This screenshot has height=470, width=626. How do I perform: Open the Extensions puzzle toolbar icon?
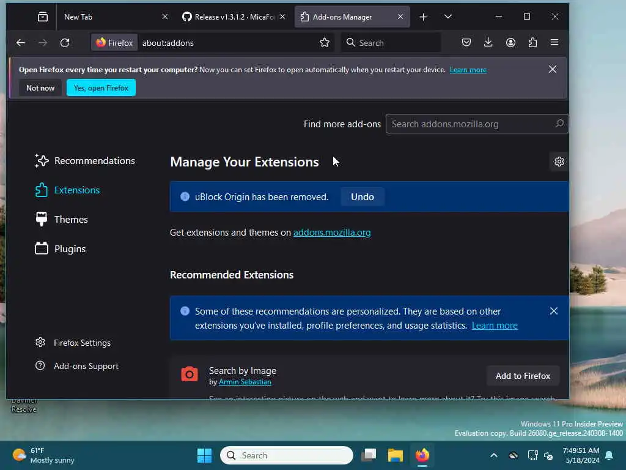(x=532, y=42)
